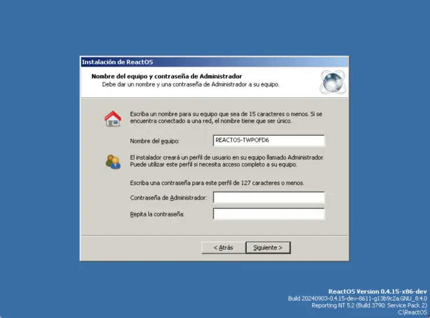Click the 'Nombre del equipo:' label
430x318 pixels.
point(155,141)
